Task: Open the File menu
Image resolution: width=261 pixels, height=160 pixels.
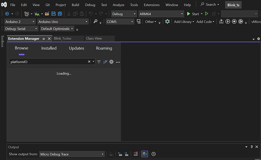Action: pos(12,5)
